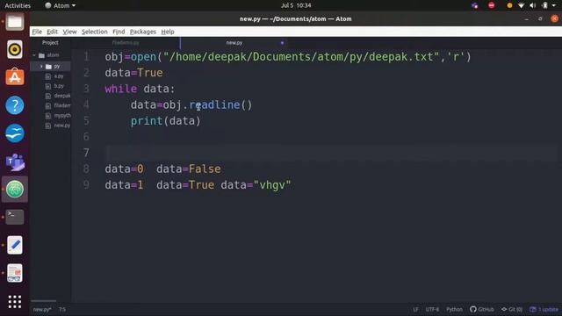Place cursor on 'while data:' line
Viewport: 562px width, 316px height.
[140, 89]
